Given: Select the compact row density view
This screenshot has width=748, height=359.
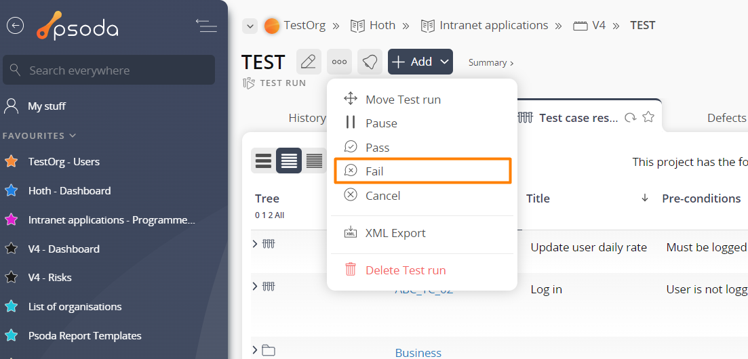Looking at the screenshot, I should 315,161.
